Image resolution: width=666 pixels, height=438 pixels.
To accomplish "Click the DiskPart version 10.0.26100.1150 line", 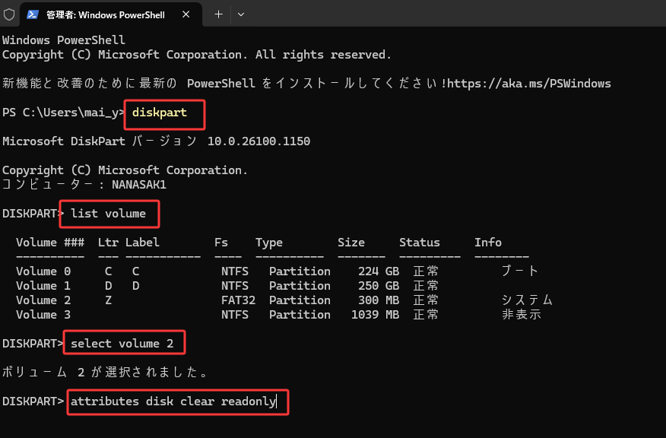I will (156, 141).
